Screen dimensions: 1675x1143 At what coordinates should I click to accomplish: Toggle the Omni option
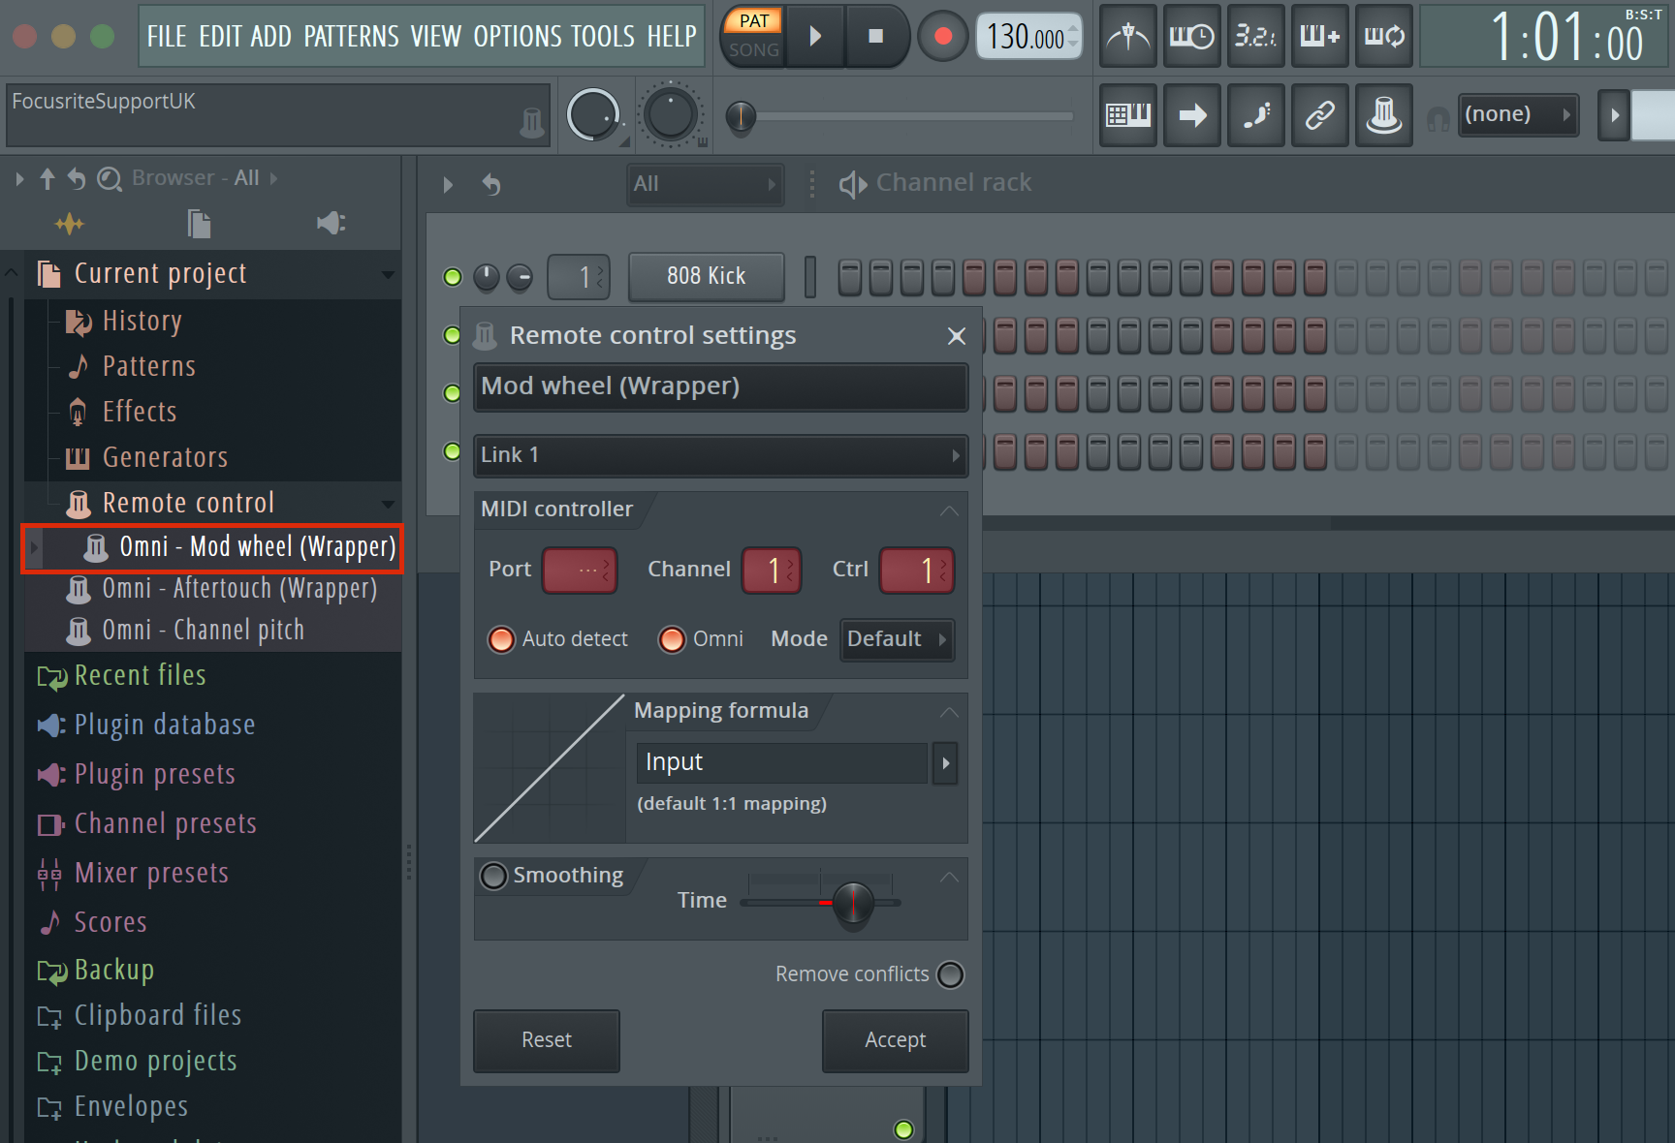(672, 639)
